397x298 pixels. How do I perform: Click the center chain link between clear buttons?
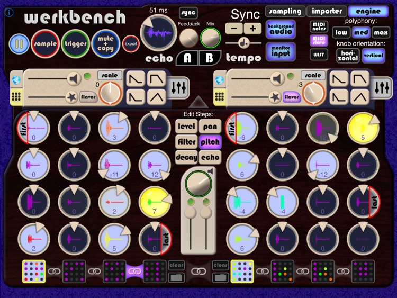tap(198, 272)
